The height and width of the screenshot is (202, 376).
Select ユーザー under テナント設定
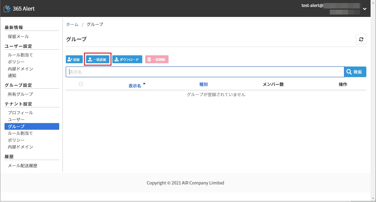pos(16,120)
